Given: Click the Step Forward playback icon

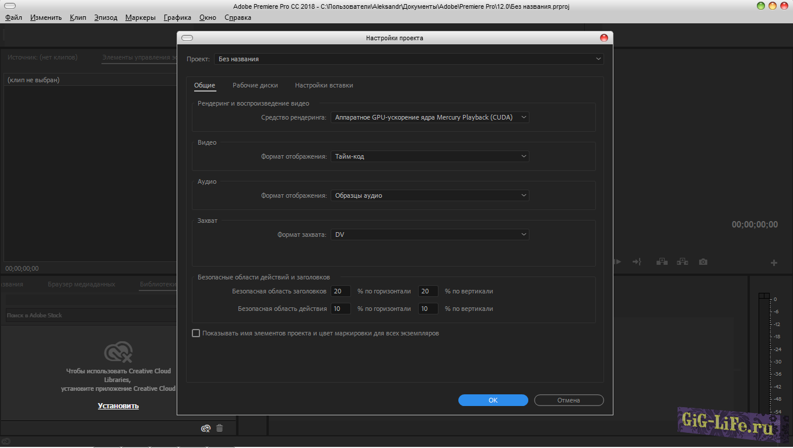Looking at the screenshot, I should [617, 262].
